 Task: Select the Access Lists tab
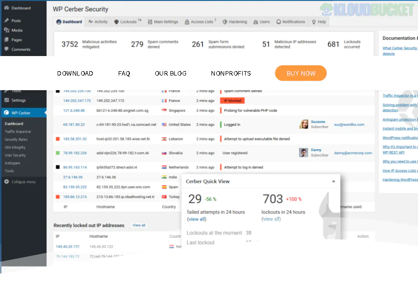coord(200,22)
